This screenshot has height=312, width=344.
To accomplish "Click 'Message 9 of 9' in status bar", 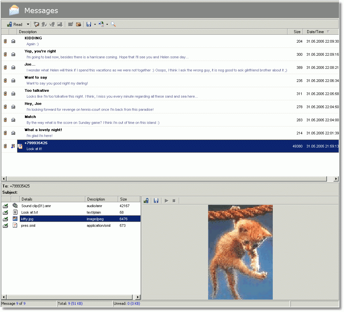I will click(13, 304).
